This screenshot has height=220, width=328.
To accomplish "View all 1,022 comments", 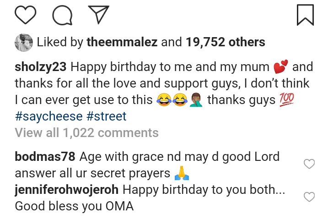I will tap(86, 133).
